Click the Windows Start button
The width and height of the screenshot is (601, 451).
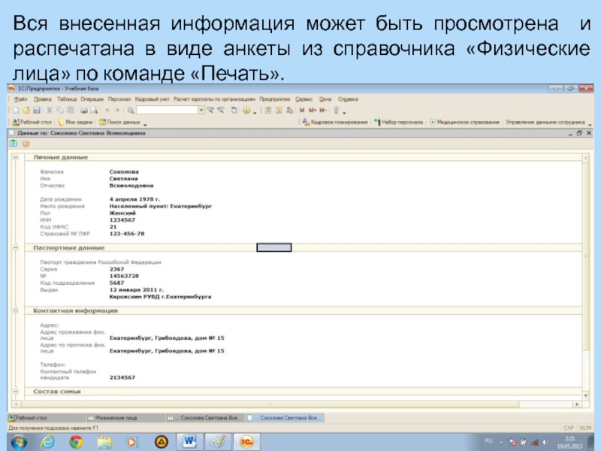click(x=17, y=440)
